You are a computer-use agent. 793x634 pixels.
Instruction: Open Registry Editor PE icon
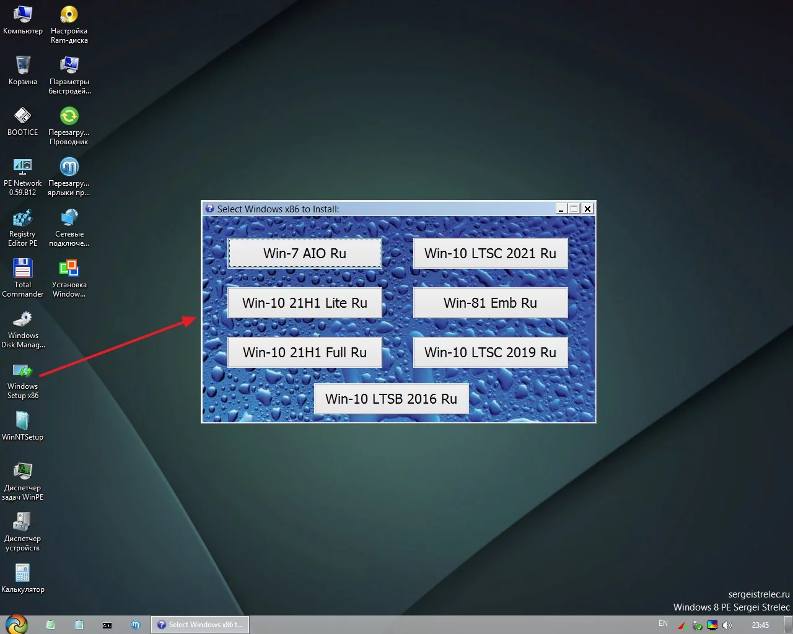coord(23,227)
